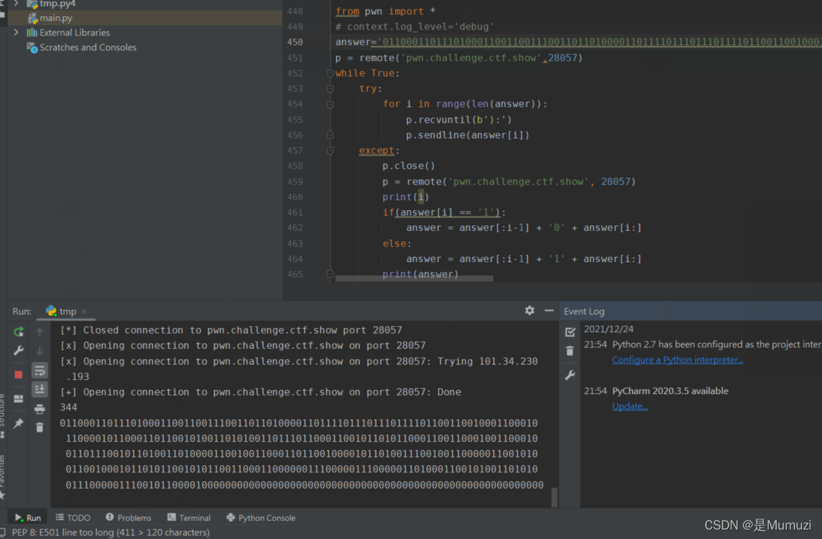This screenshot has height=539, width=822.
Task: Click the p.sendline(answer[i]) line
Action: tap(467, 135)
